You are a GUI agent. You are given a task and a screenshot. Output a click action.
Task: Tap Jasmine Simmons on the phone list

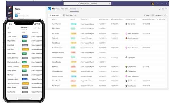click(13, 83)
